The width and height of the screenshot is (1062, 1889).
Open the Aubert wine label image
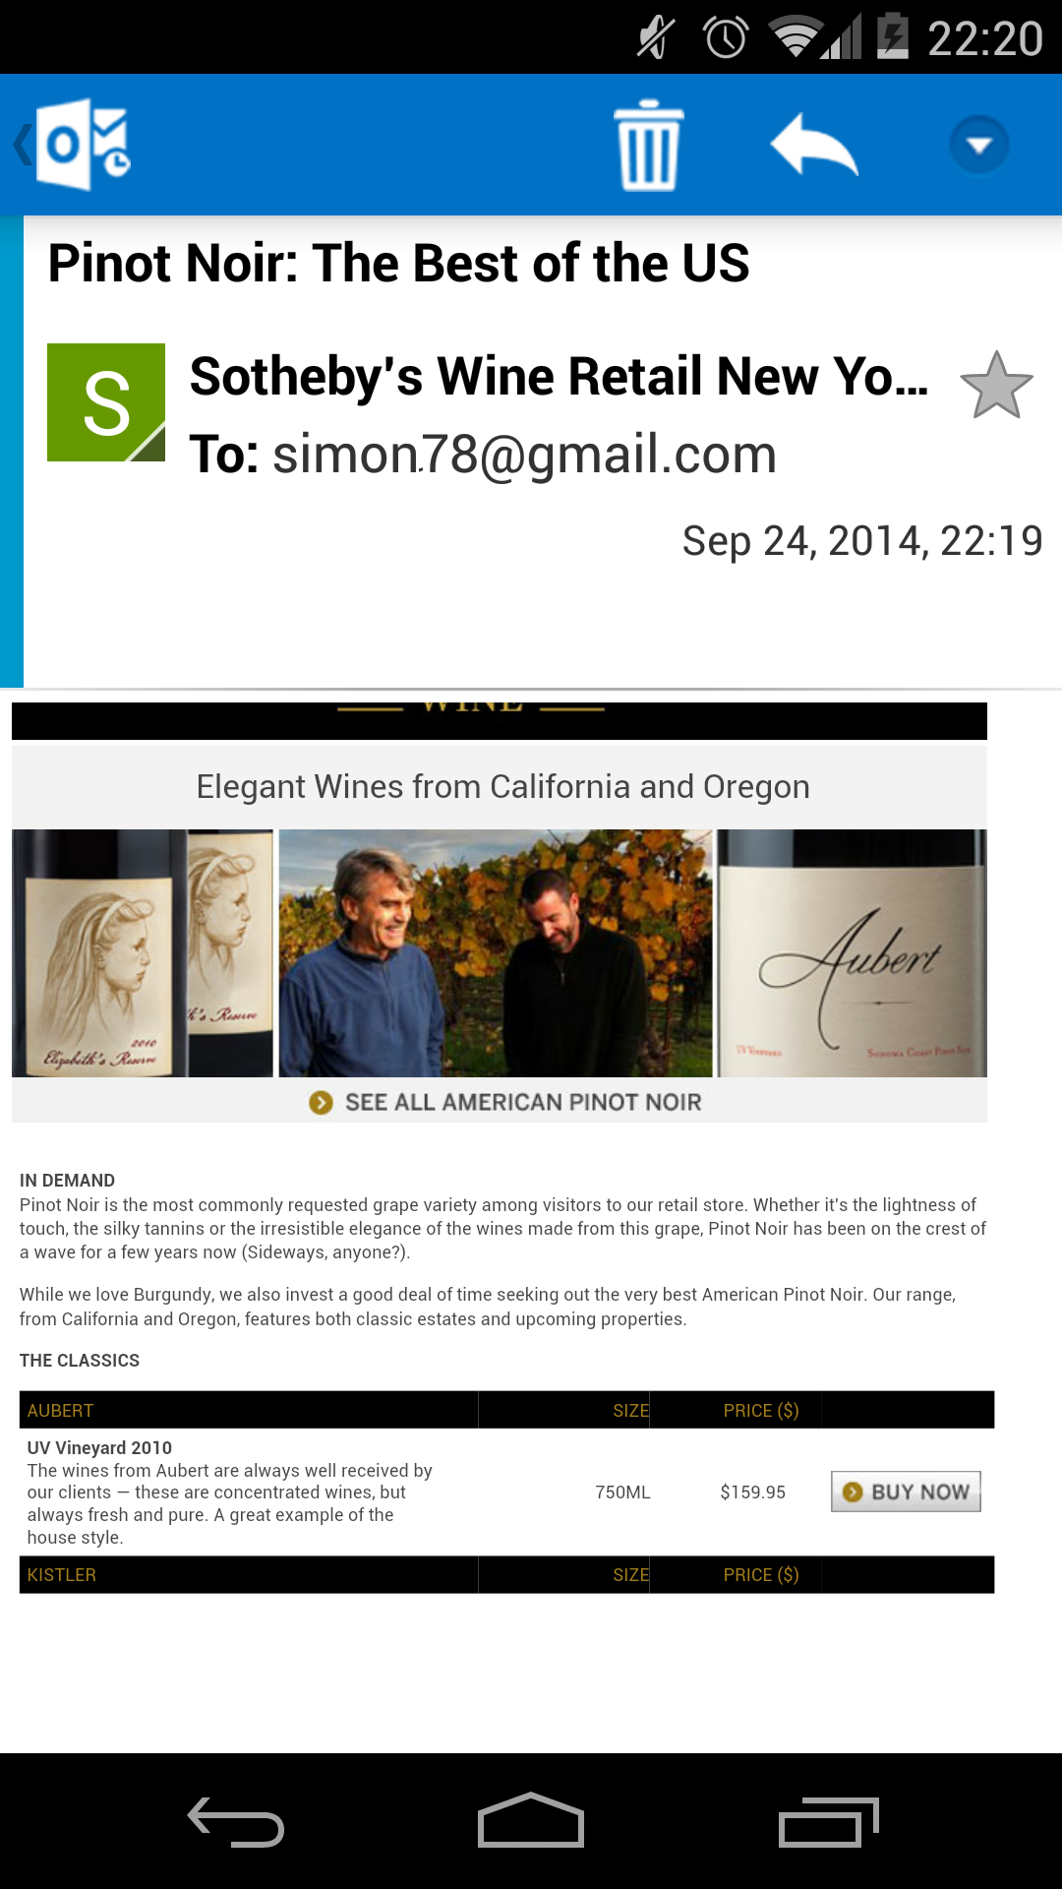[852, 953]
